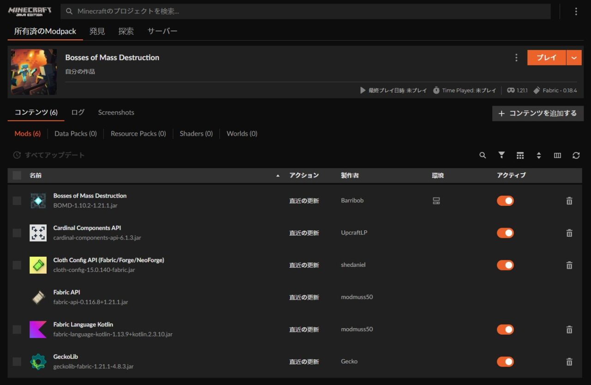The width and height of the screenshot is (591, 385).
Task: Toggle off Fabric Language Kotlin mod
Action: [505, 330]
